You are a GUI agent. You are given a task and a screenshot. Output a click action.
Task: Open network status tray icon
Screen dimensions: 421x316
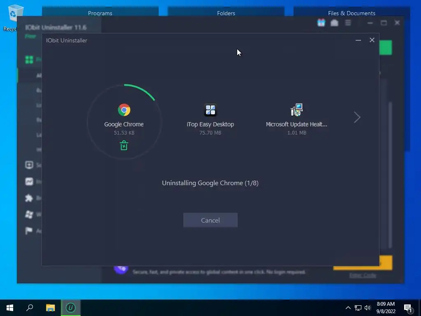click(358, 308)
